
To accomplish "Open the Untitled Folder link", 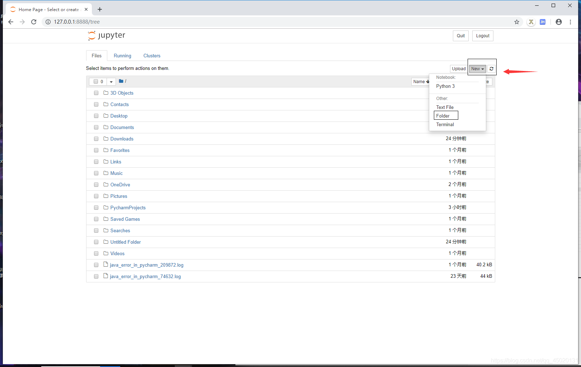I will tap(125, 242).
